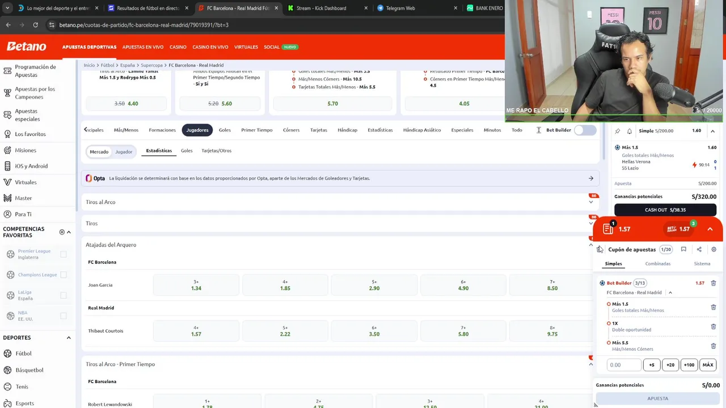726x408 pixels.
Task: Open Programación de Apuestas sidebar icon
Action: point(7,71)
